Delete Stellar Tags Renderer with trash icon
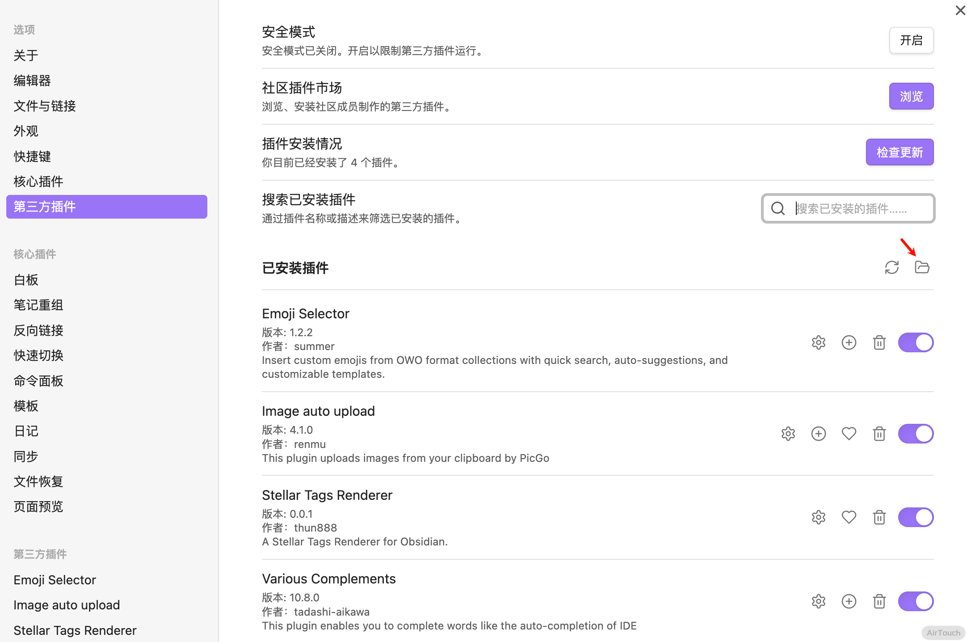 tap(879, 517)
